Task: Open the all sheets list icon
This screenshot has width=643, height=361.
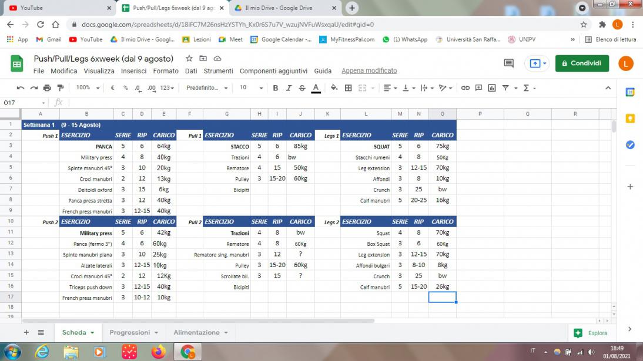Action: (41, 332)
